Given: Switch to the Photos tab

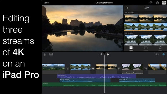Looking at the screenshot, I should pos(145,49).
